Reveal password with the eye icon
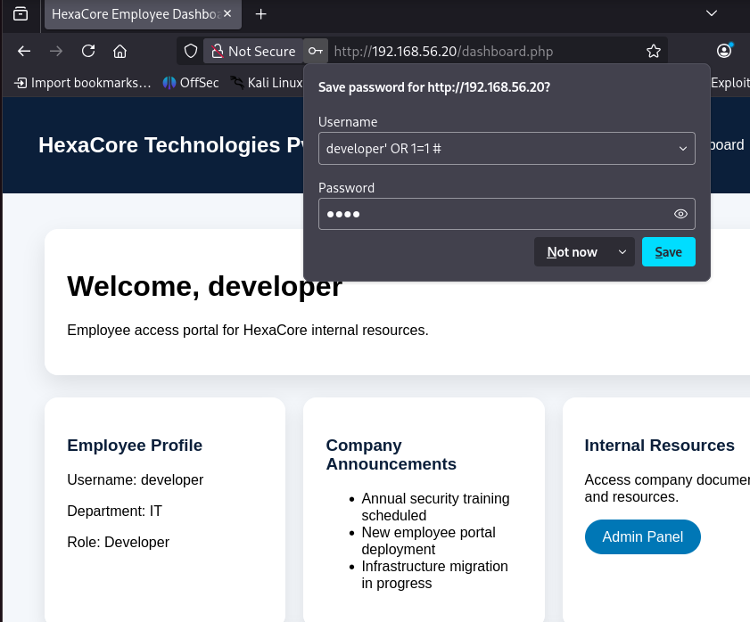 pos(680,214)
